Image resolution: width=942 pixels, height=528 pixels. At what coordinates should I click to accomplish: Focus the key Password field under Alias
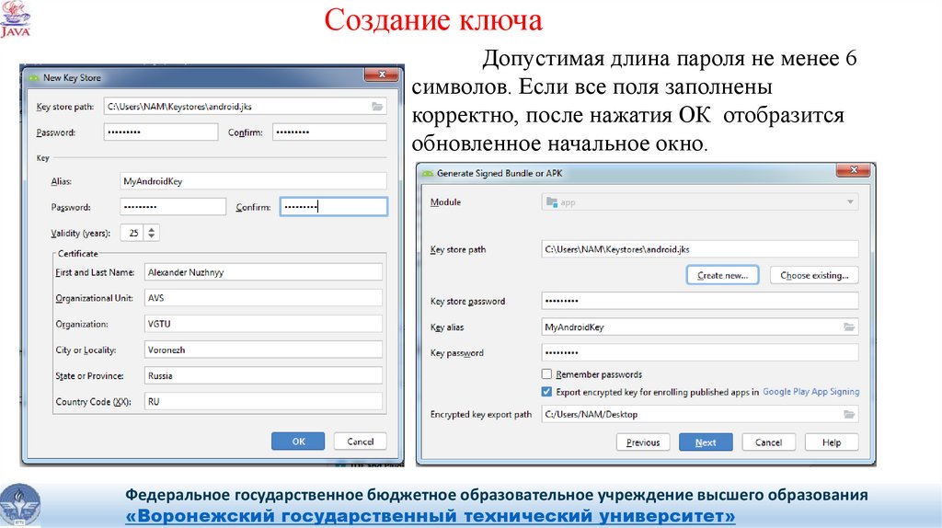click(173, 207)
